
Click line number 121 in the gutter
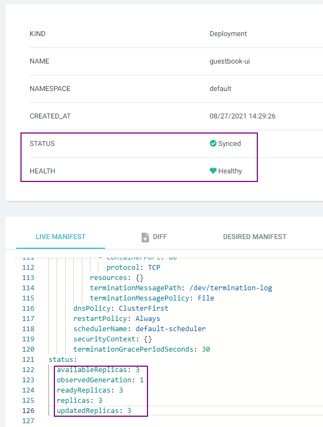(27, 360)
